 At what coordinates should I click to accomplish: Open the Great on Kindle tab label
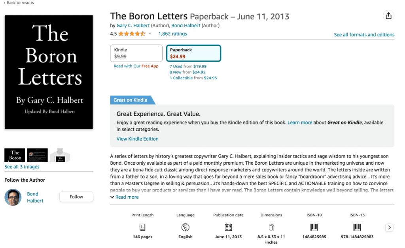(131, 100)
